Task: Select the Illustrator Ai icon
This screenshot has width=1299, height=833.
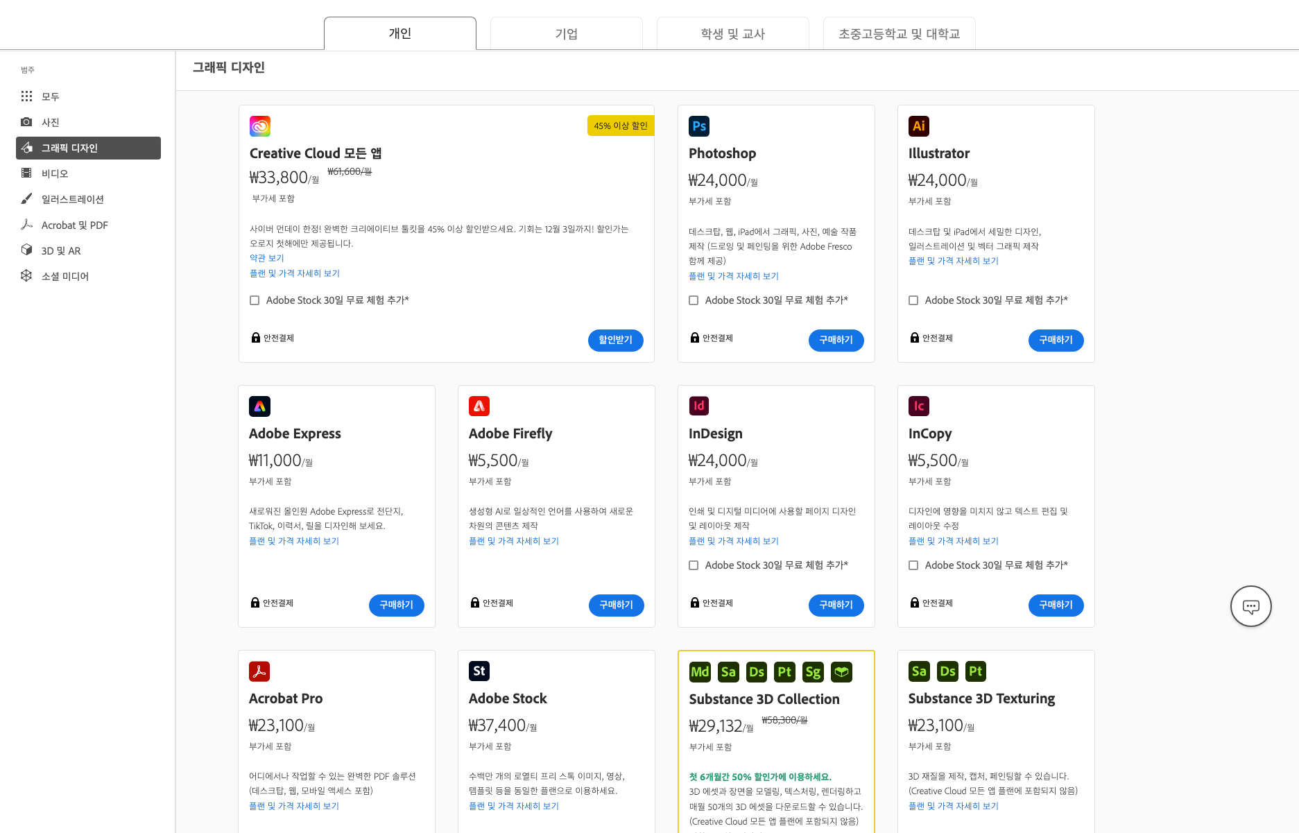Action: [918, 126]
